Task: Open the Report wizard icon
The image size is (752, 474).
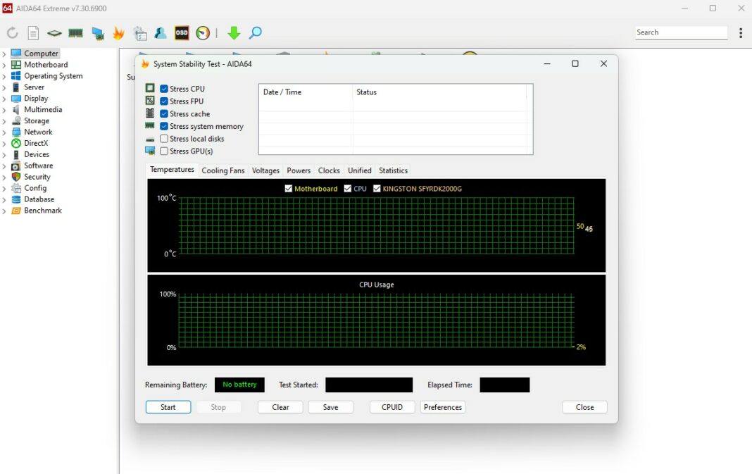Action: 32,32
